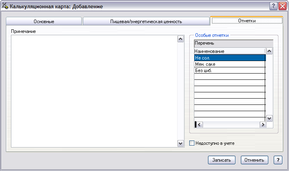Screen dimensions: 289x171
Task: Click the Наименование column header
Action: 230,51
